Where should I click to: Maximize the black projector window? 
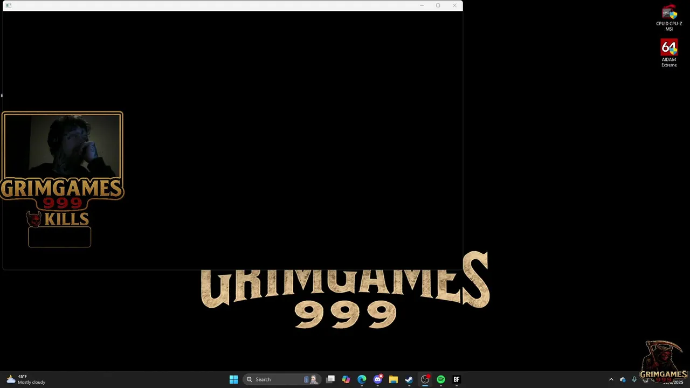(438, 5)
